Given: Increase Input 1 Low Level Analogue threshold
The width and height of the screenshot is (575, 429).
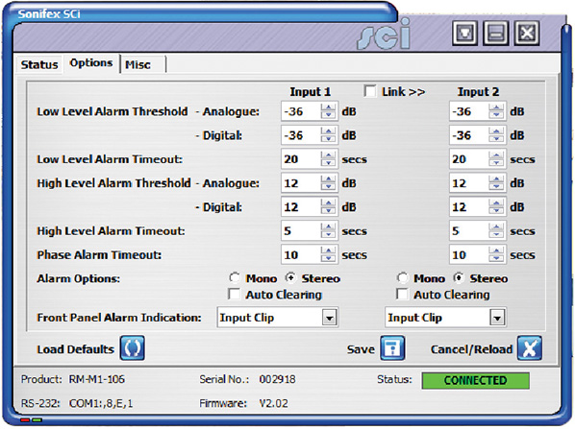Looking at the screenshot, I should click(328, 107).
